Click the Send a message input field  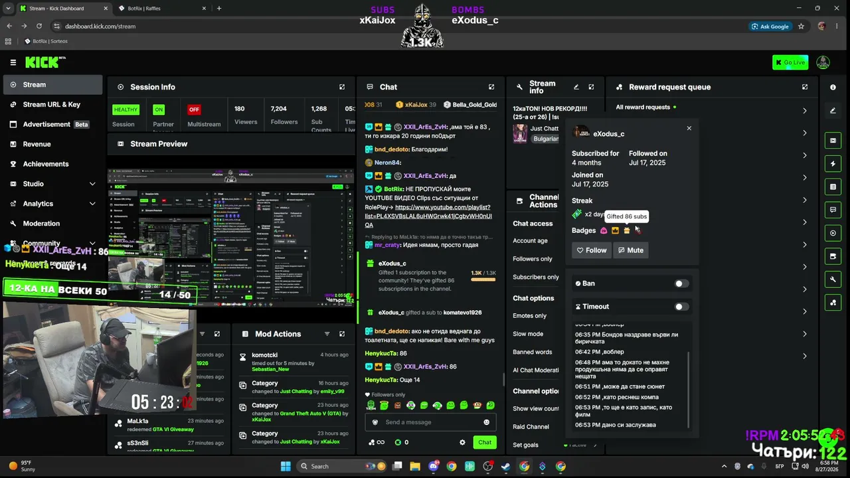[x=432, y=422]
